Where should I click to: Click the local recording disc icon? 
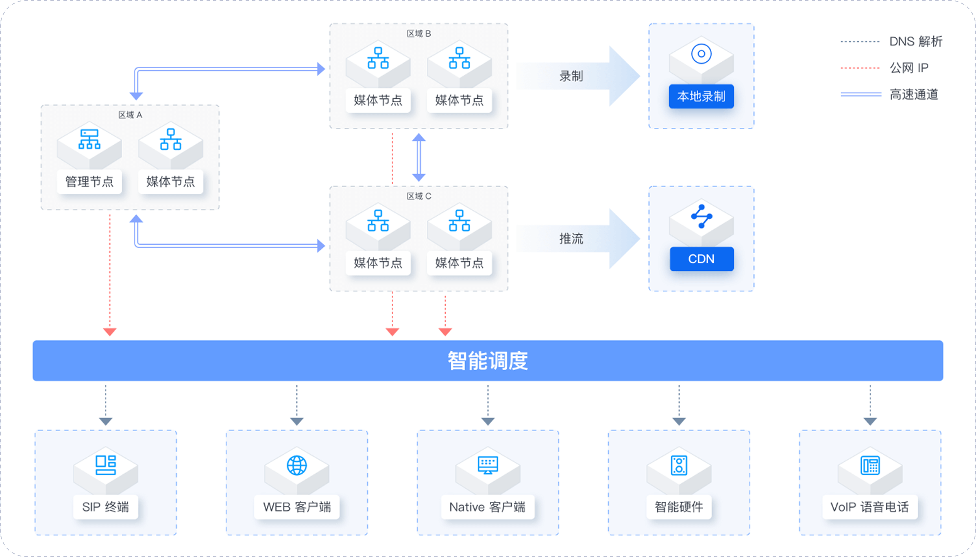701,54
